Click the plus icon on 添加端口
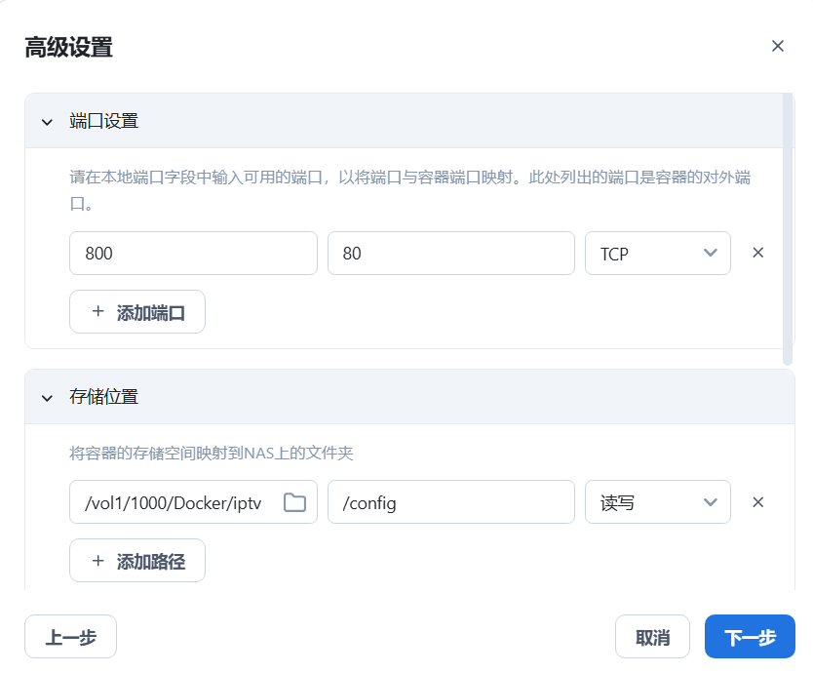 (98, 311)
